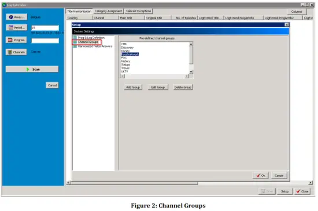Click channel list scroll down arrow
The width and height of the screenshot is (318, 211).
tap(191, 72)
